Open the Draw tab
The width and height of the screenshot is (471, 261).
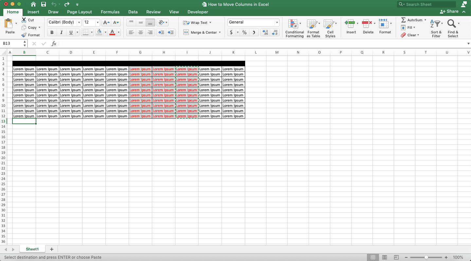[x=53, y=12]
